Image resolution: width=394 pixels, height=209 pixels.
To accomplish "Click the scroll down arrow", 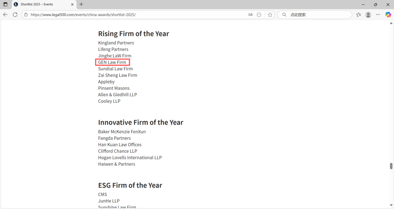I will (x=391, y=205).
